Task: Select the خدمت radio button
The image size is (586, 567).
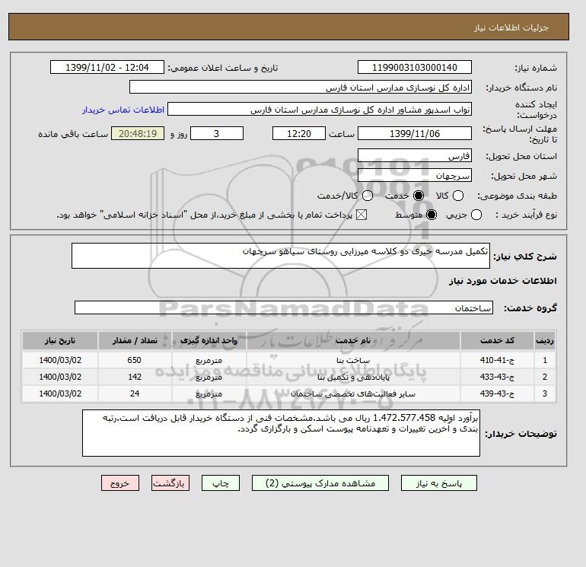Action: (x=419, y=196)
